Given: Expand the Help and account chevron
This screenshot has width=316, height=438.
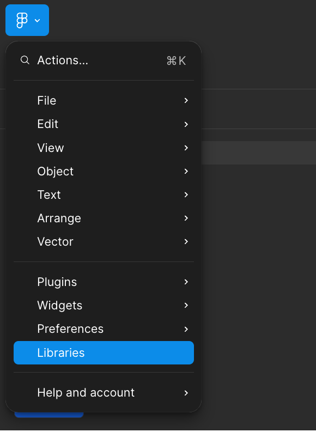Looking at the screenshot, I should coord(185,392).
